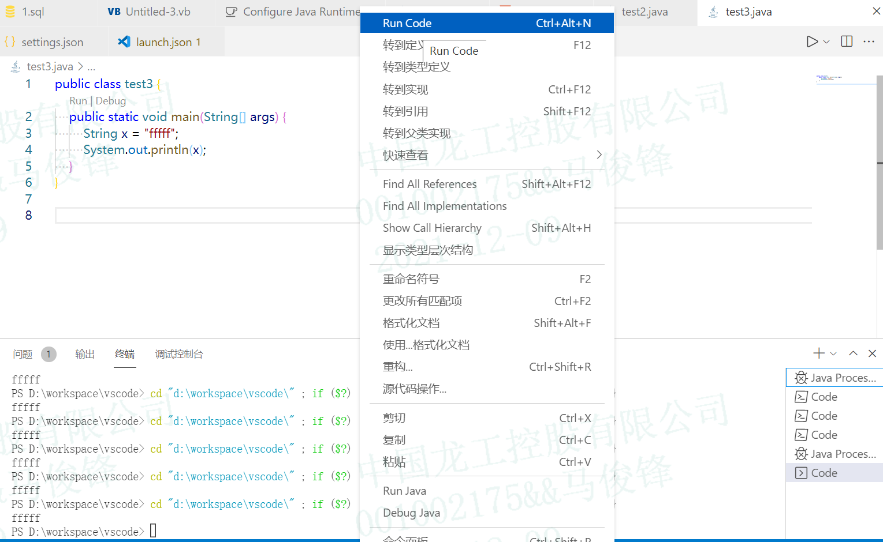Close the test3.java tab
The height and width of the screenshot is (542, 883).
pos(876,12)
